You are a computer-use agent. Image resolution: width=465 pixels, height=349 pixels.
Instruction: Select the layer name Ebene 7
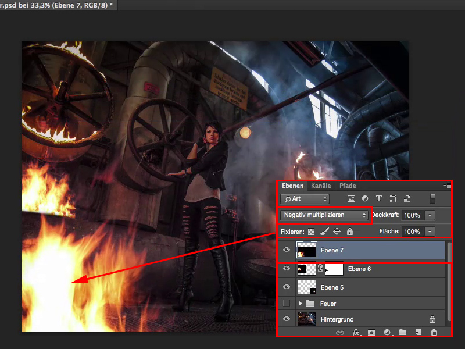point(332,250)
